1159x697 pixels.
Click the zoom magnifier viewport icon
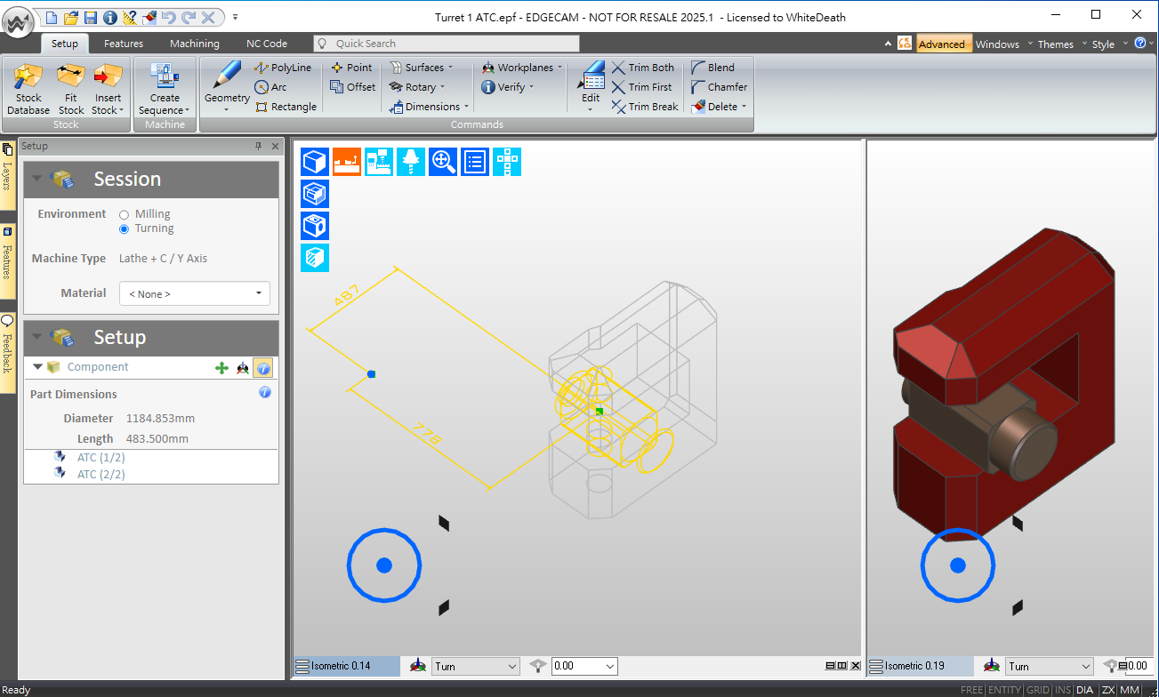[x=443, y=162]
